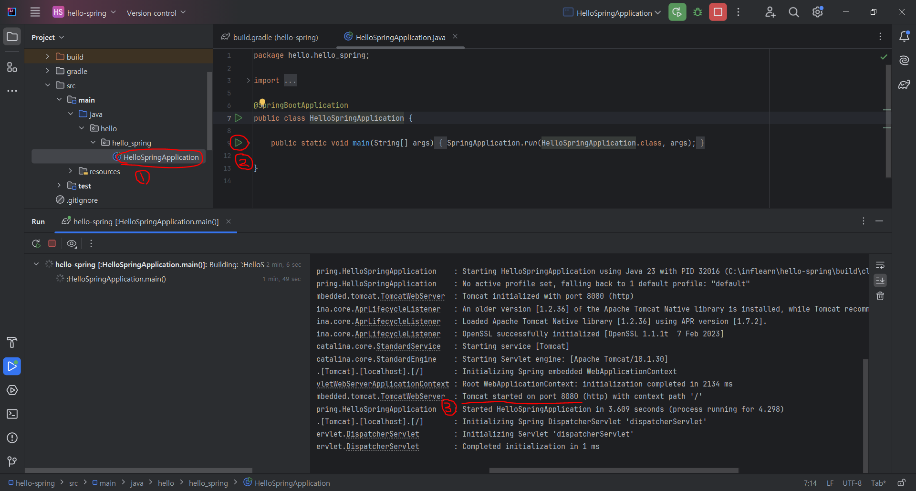Close the hello-spring run tab

point(229,221)
